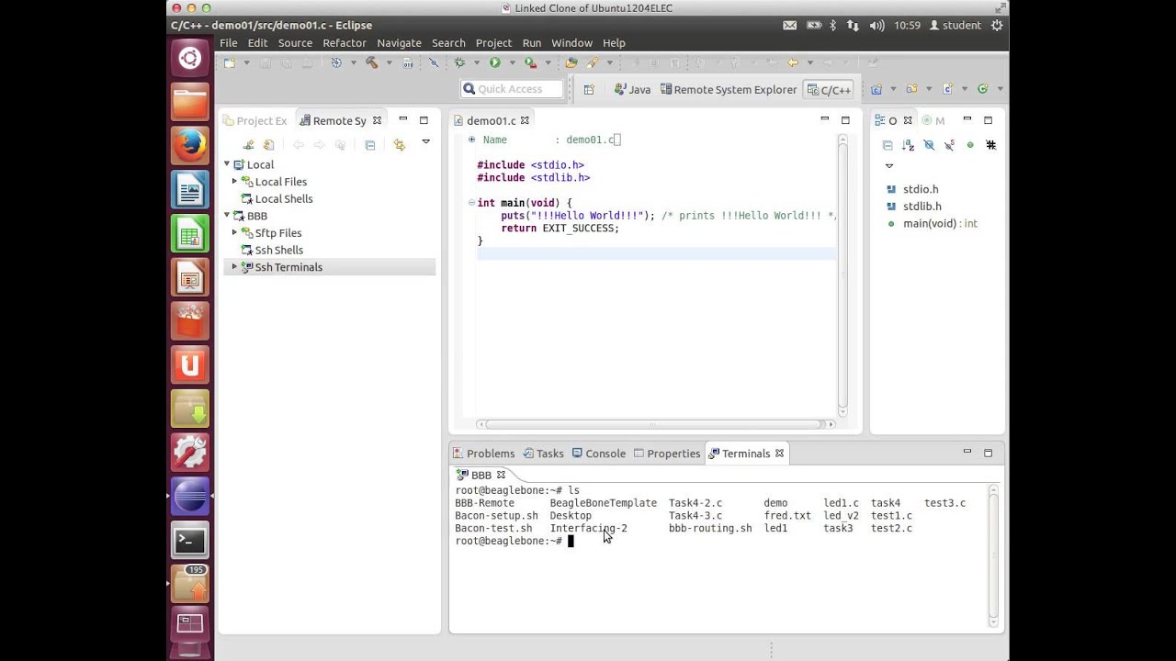Screen dimensions: 1176x661
Task: Open the Navigate menu
Action: (399, 43)
